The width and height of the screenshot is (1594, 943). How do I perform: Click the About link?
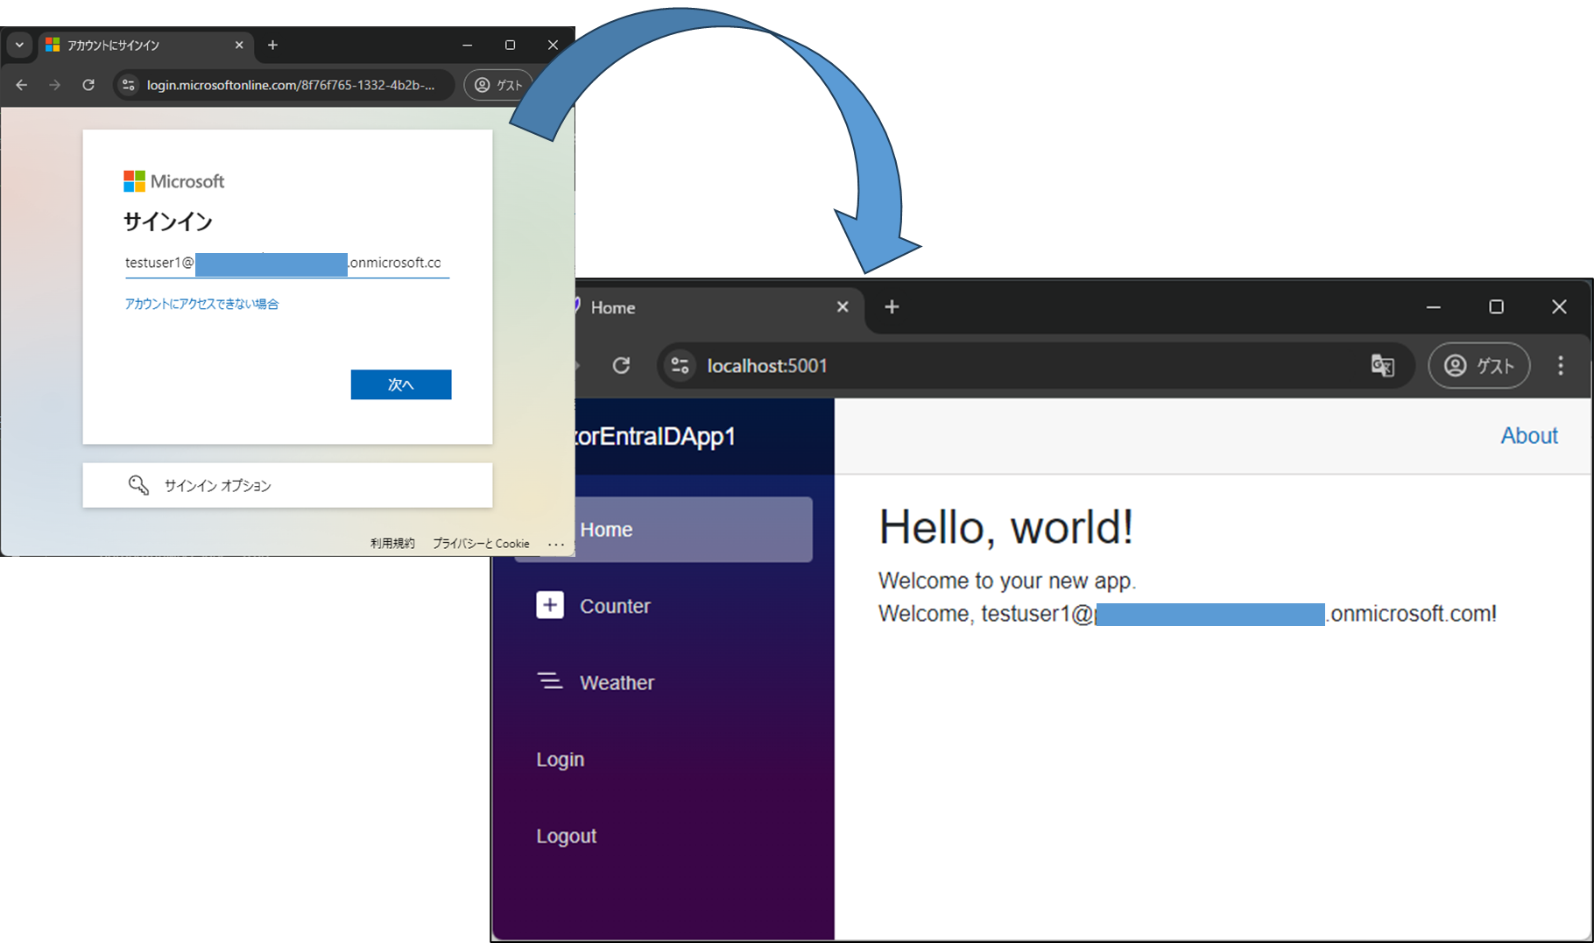coord(1528,435)
